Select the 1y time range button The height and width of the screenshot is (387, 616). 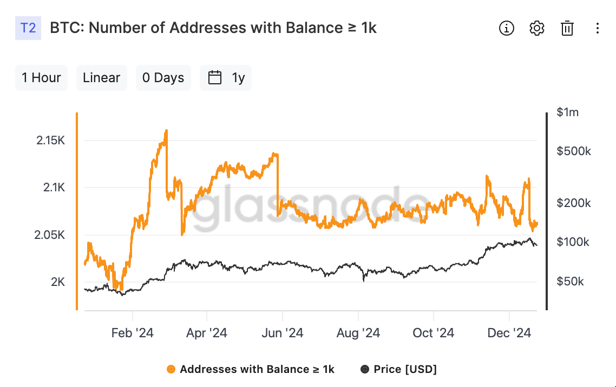tap(226, 78)
